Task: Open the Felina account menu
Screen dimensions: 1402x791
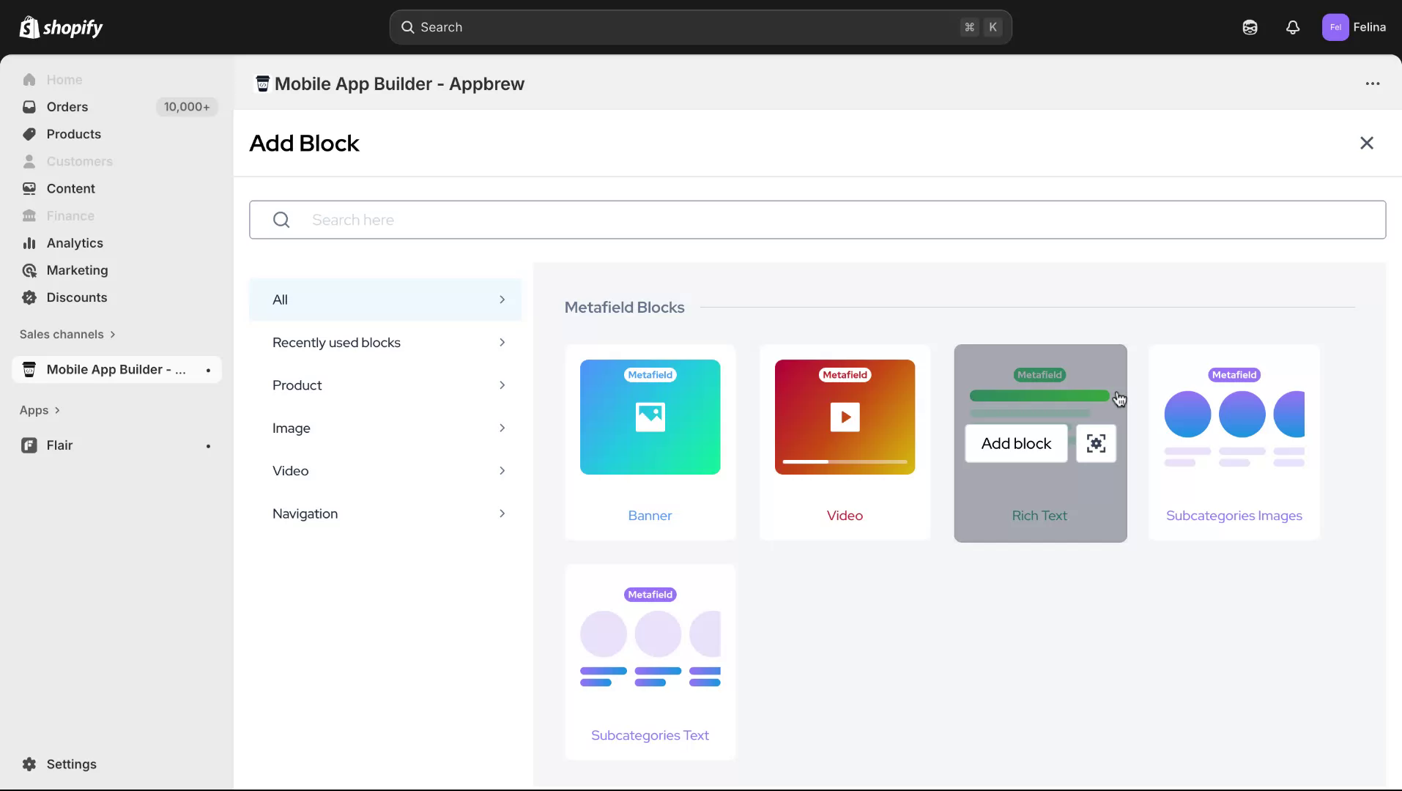Action: pos(1356,27)
